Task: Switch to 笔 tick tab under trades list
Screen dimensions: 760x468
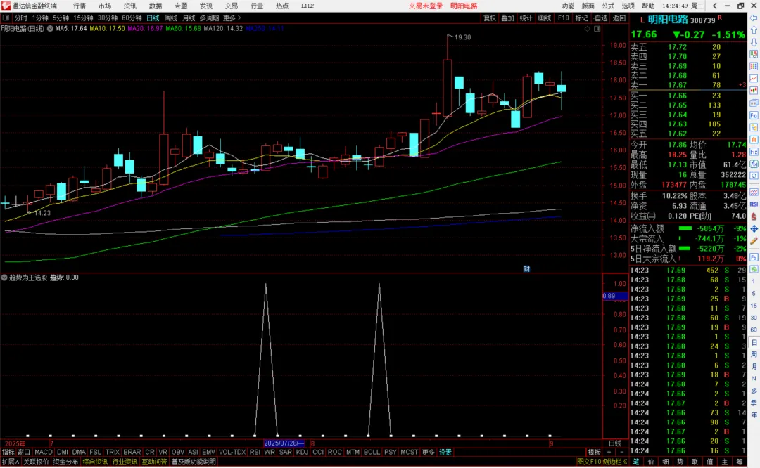Action: pos(636,462)
